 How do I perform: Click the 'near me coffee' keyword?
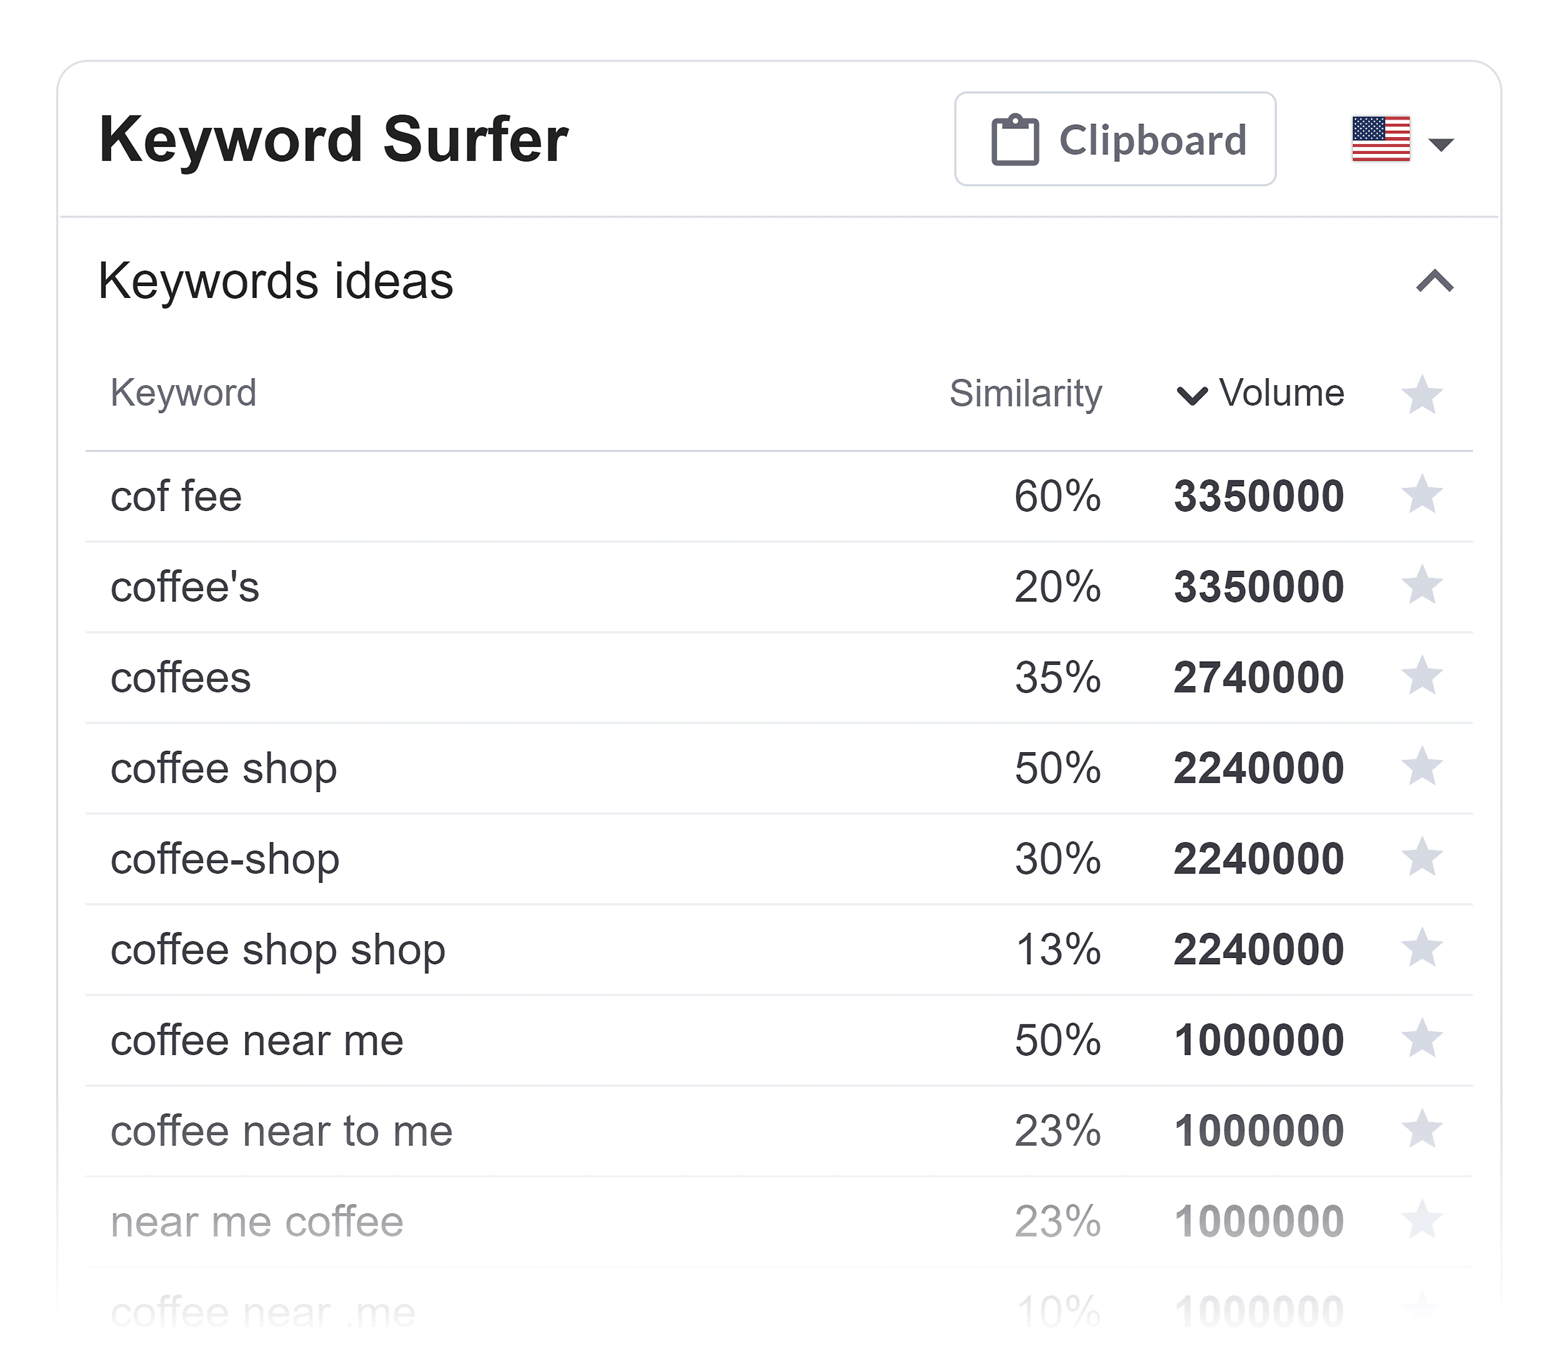(257, 1222)
